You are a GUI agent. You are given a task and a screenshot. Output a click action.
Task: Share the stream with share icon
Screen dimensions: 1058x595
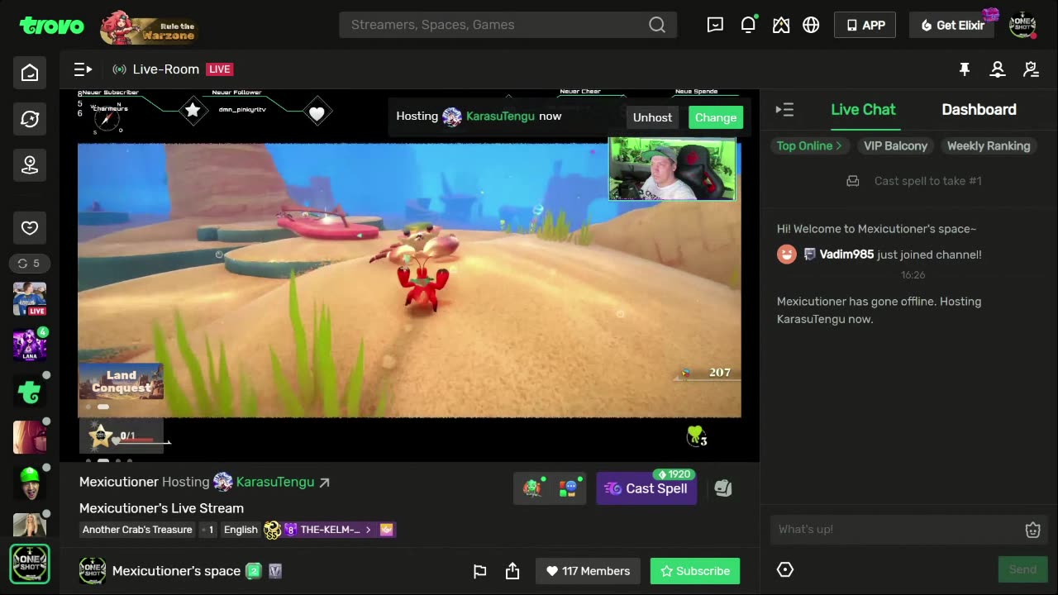tap(512, 571)
